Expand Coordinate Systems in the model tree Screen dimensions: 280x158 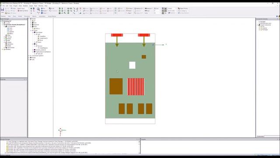pos(29,56)
